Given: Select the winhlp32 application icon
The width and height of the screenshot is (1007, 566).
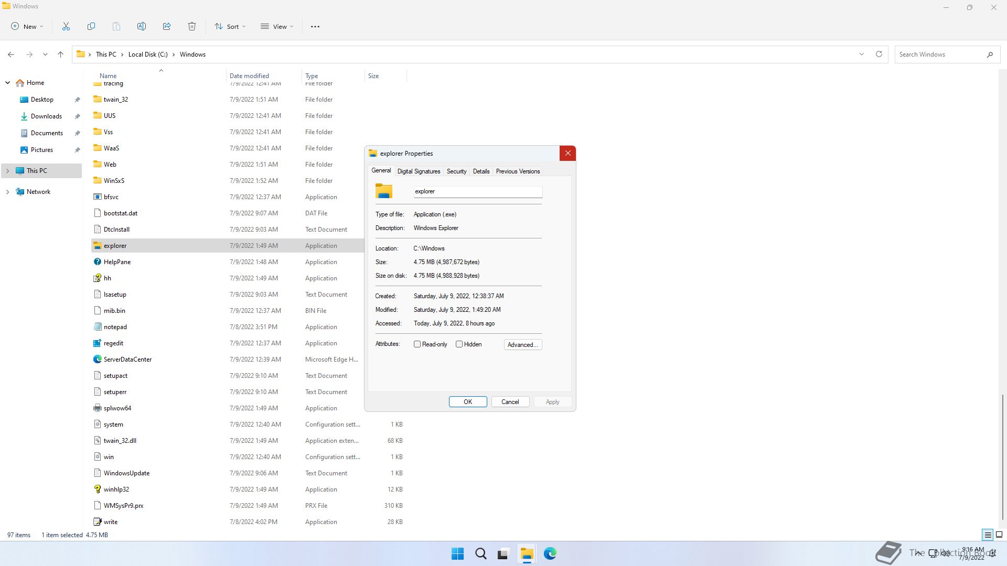Looking at the screenshot, I should pyautogui.click(x=97, y=489).
